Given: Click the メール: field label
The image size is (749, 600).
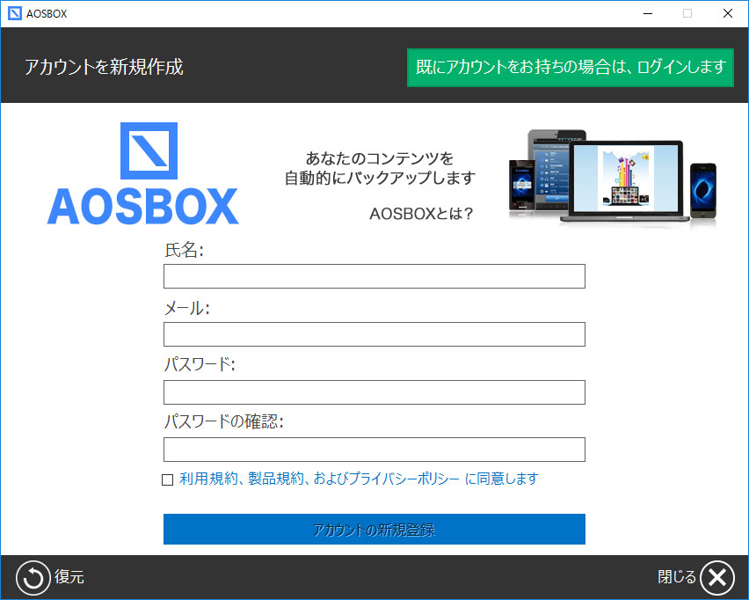Looking at the screenshot, I should tap(186, 309).
